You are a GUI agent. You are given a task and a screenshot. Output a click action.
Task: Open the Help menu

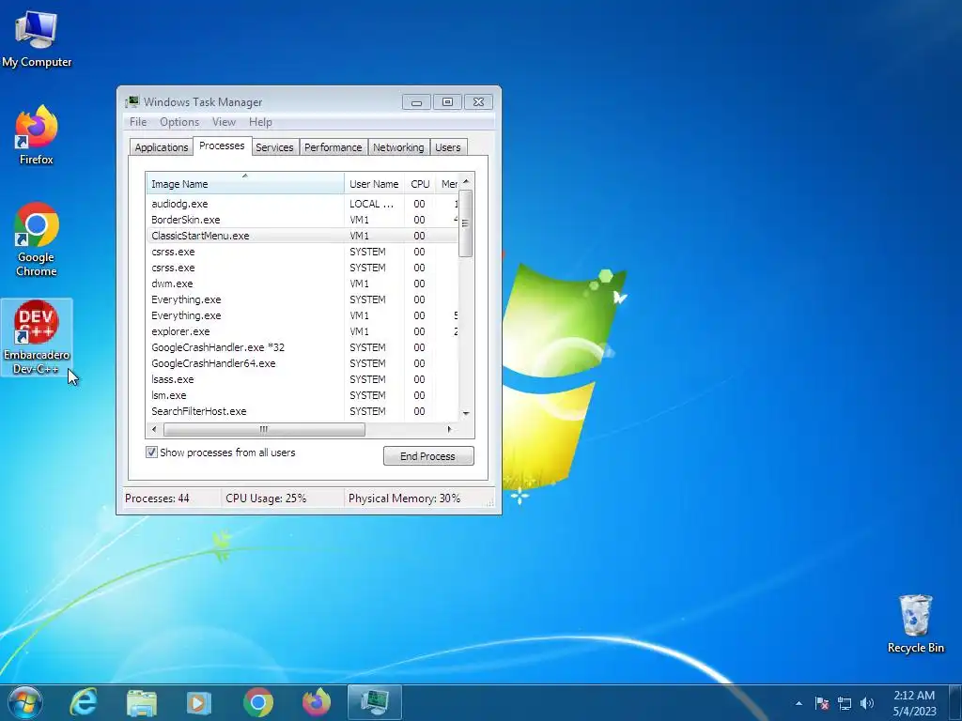coord(260,122)
